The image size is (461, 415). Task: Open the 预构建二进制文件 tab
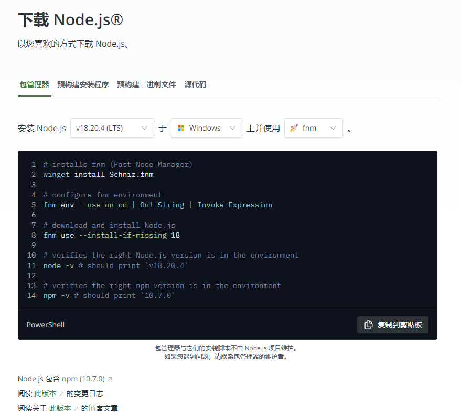[x=146, y=84]
